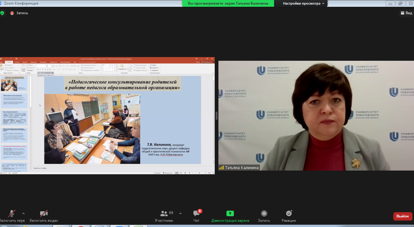Switch to the Главная tab in shared PowerPoint

click(x=9, y=62)
